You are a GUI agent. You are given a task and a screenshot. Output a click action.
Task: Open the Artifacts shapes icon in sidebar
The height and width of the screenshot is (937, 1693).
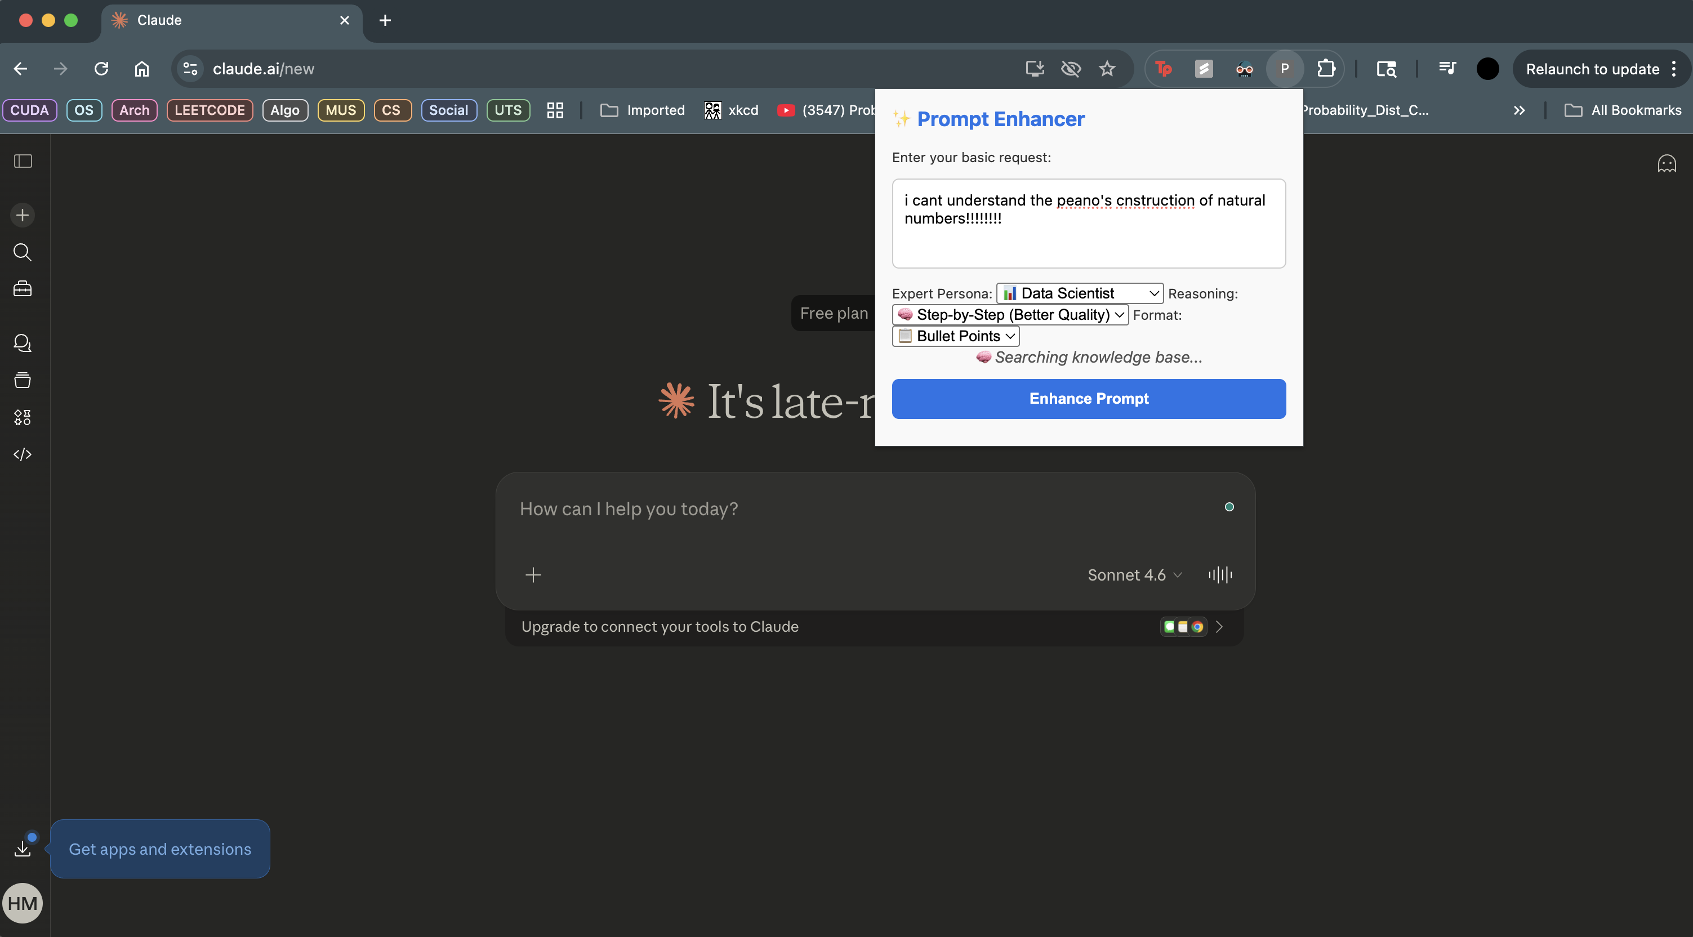coord(23,417)
